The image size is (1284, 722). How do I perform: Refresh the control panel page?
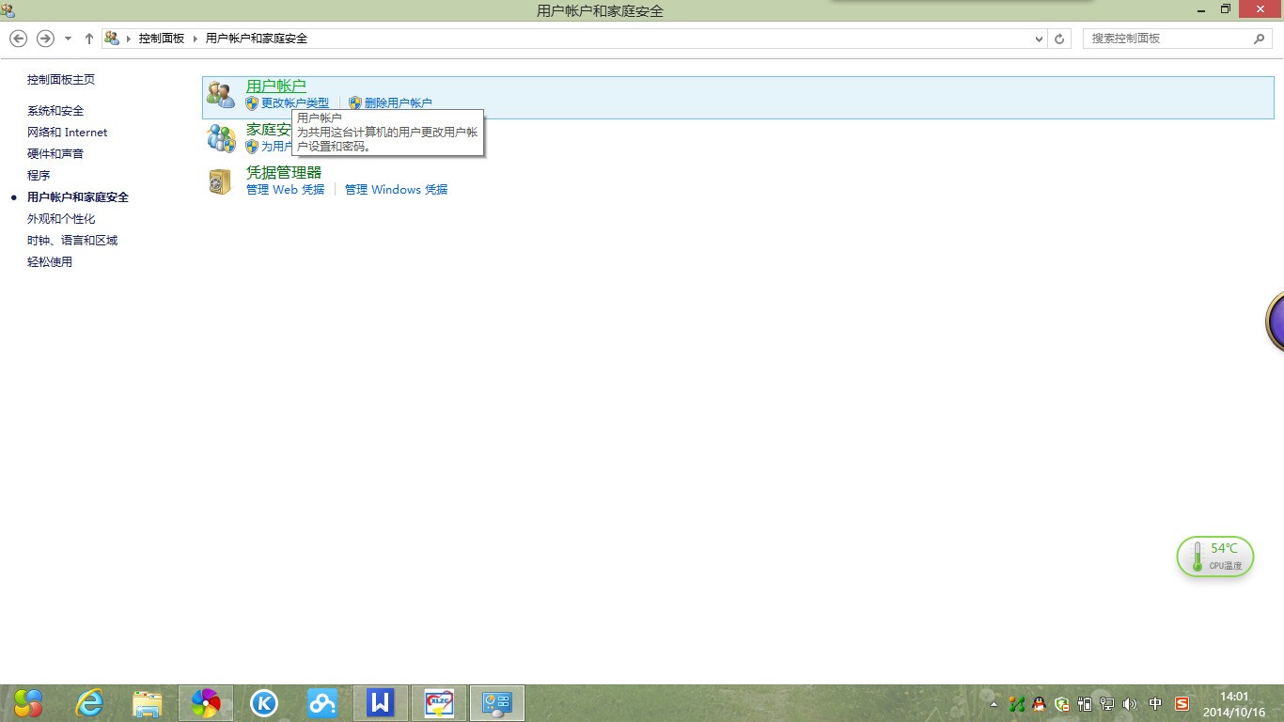click(x=1059, y=39)
